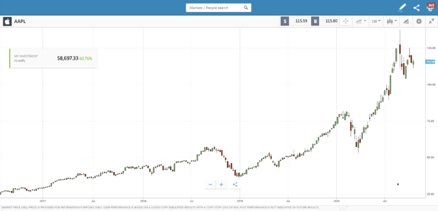Viewport: 438px width, 211px height.
Task: Click the AAPL ticker name
Action: [x=20, y=22]
